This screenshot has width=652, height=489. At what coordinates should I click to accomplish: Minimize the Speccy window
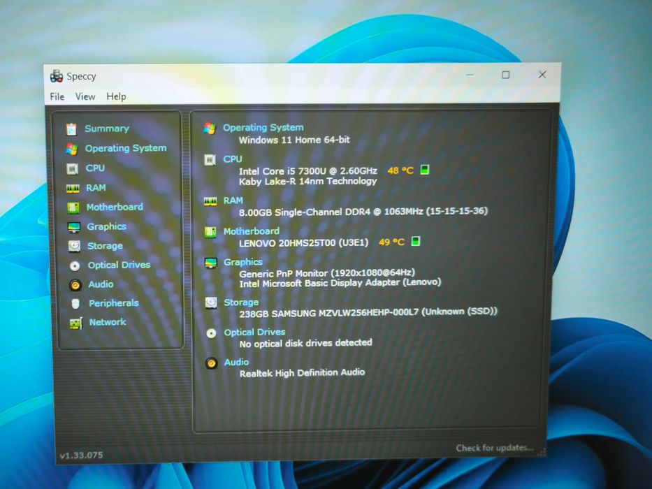(470, 75)
